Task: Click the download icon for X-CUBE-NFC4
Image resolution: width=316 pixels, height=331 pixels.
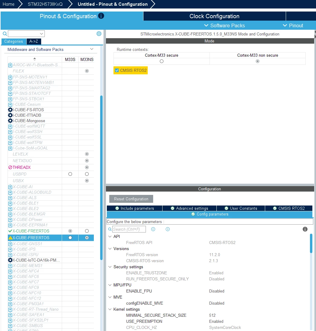Action: pyautogui.click(x=10, y=271)
